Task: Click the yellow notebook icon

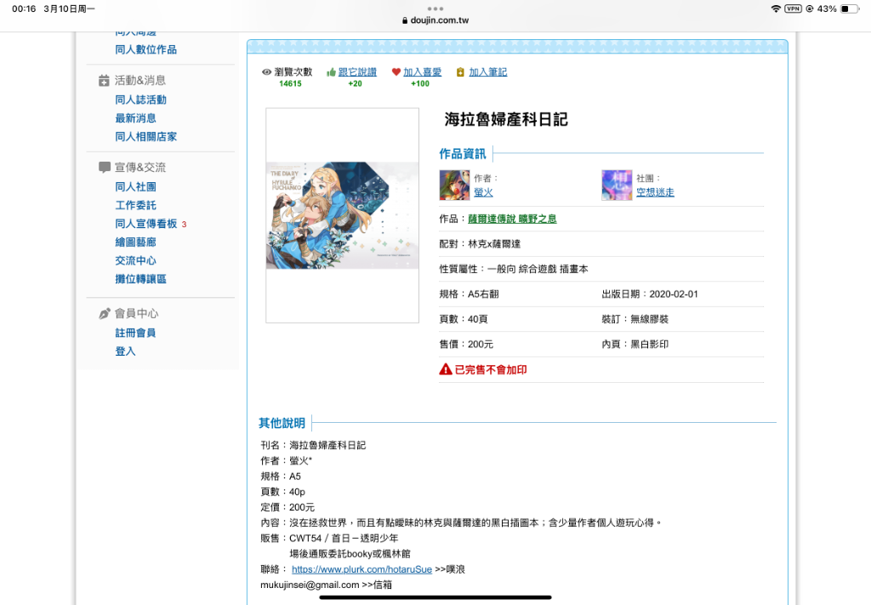Action: click(x=460, y=72)
